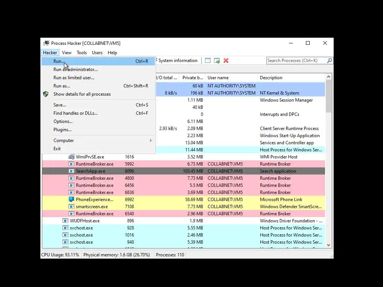Viewport: 383px width, 287px height.
Task: Select Run as administrator...
Action: 98,70
